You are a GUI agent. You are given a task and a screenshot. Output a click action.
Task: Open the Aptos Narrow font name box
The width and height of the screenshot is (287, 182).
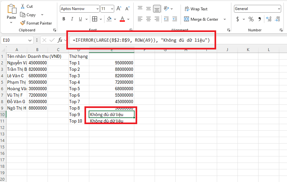coord(80,9)
